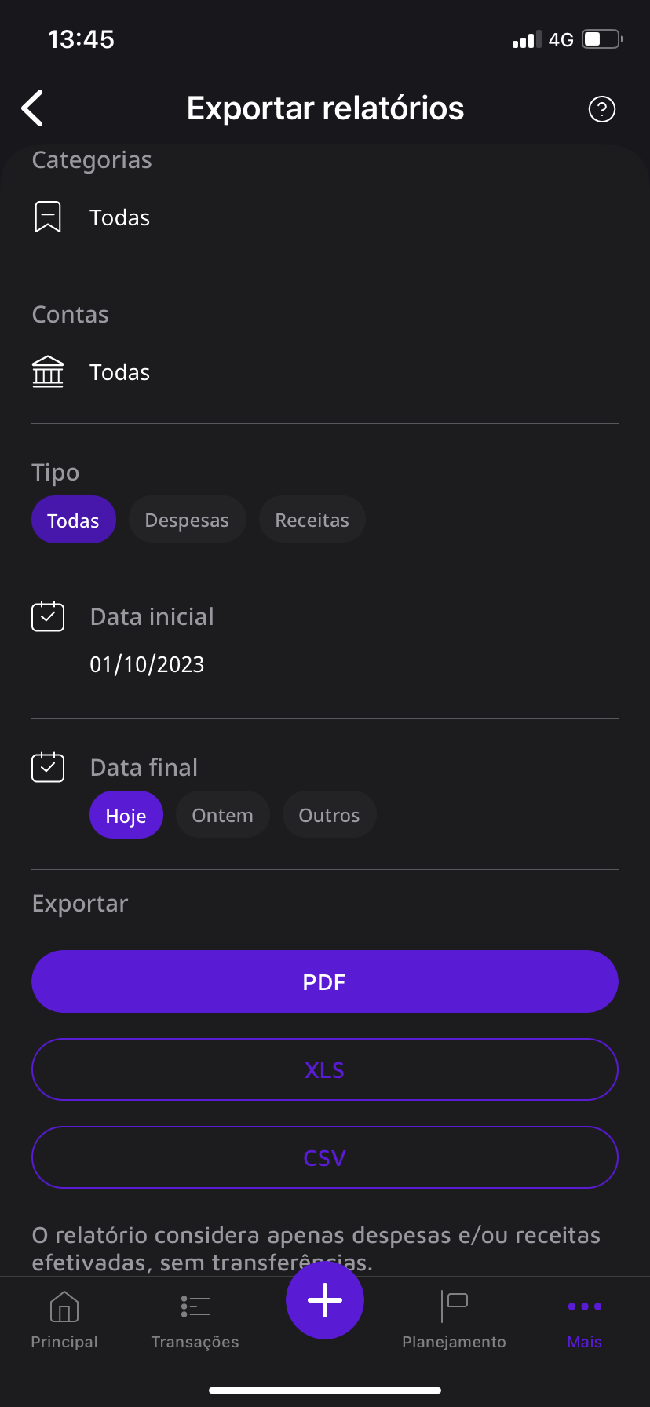Open the help question mark icon

point(602,109)
